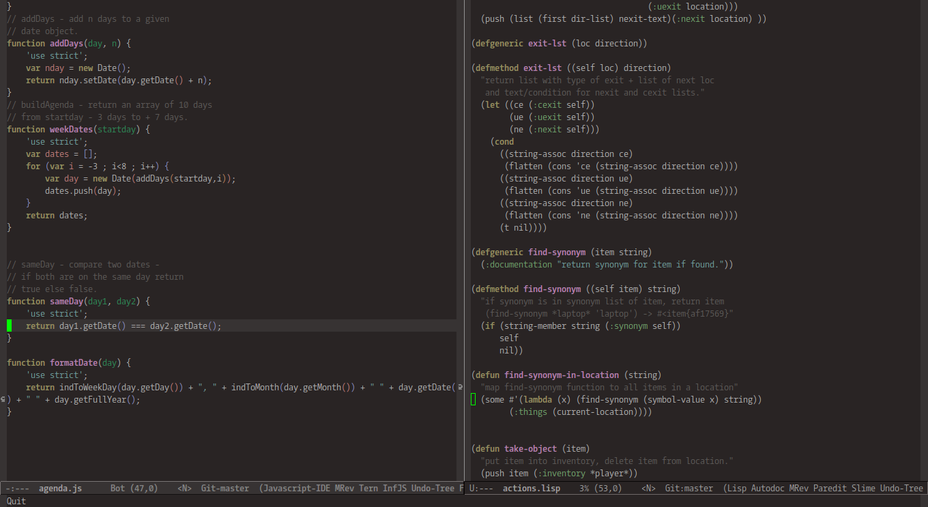
Task: Click the <N> evil state tag in actions.lisp mode line
Action: 649,489
